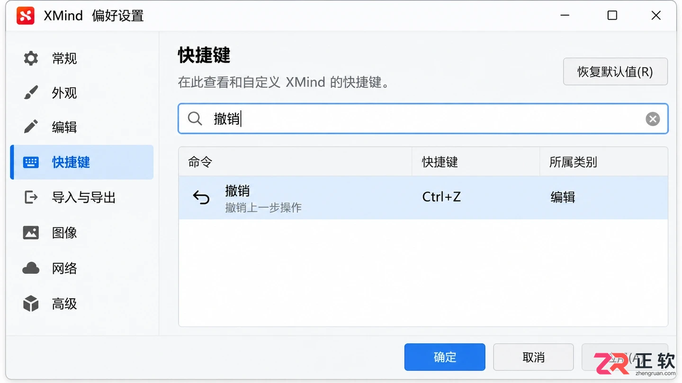Close the XMind preferences window
The image size is (682, 383).
click(656, 16)
